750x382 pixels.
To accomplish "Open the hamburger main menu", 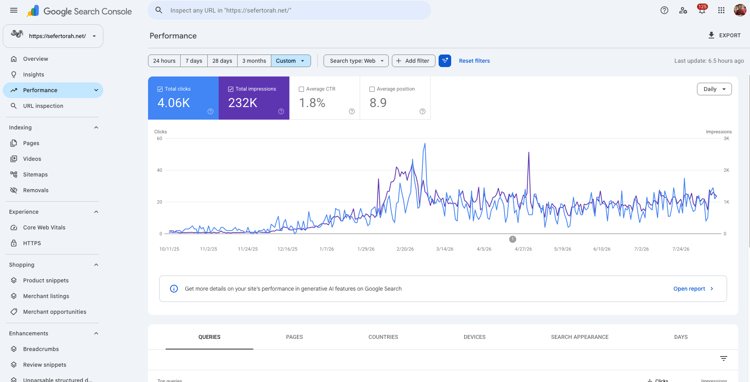I will (x=14, y=10).
